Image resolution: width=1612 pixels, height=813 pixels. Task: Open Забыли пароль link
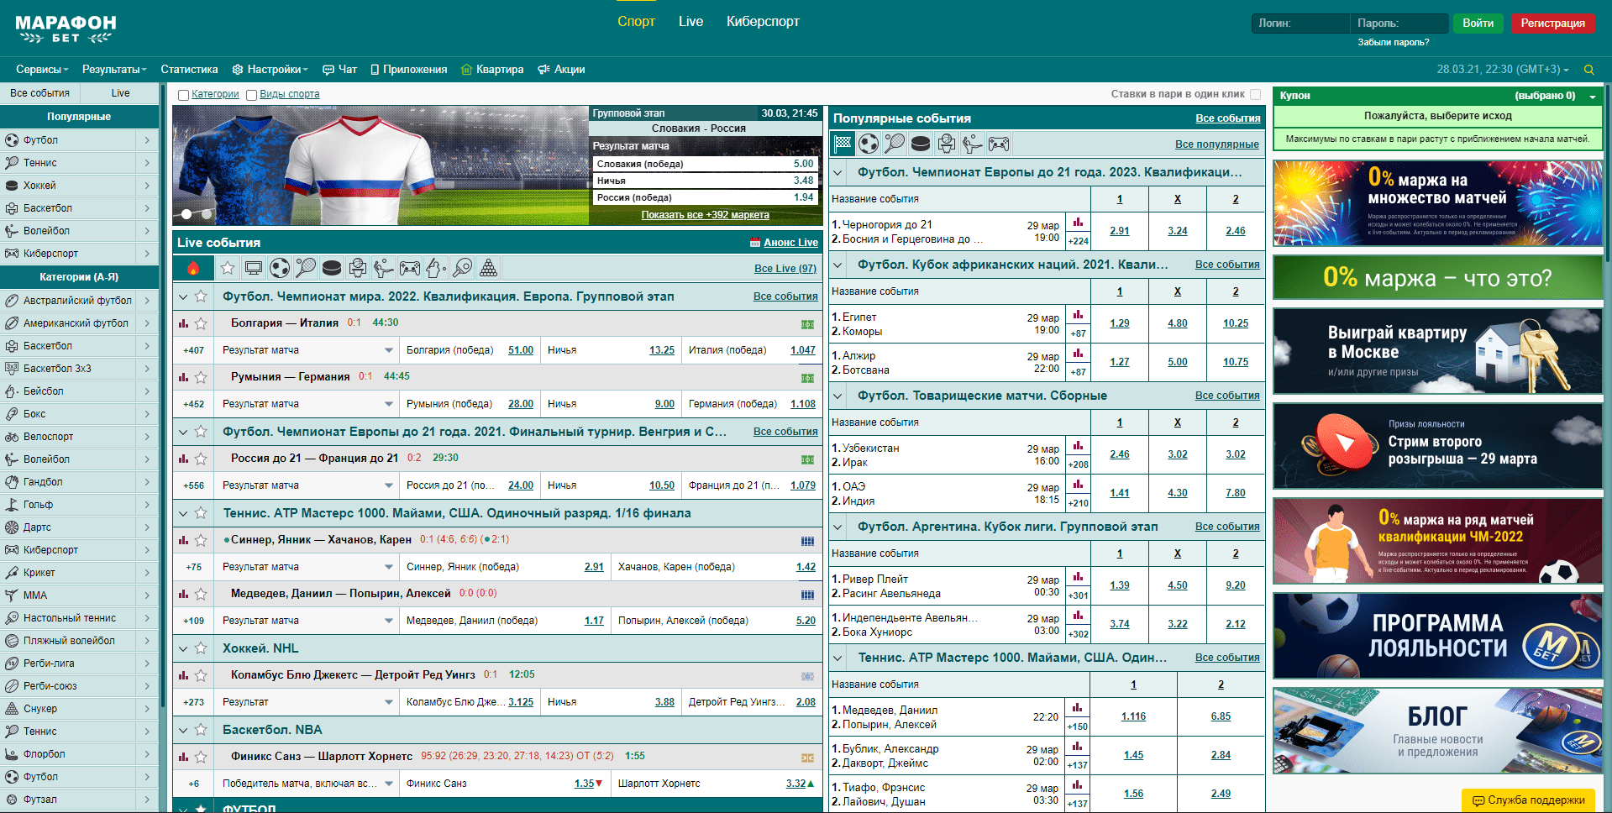point(1393,42)
